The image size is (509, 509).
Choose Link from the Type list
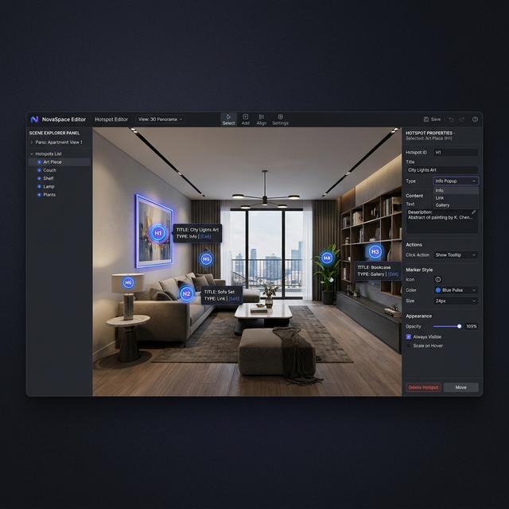point(440,198)
